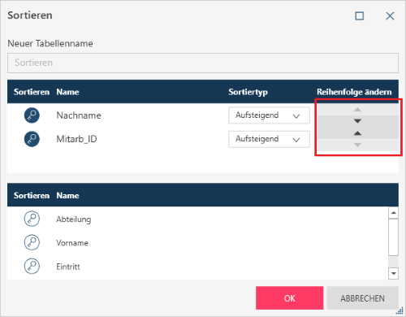
Task: Click the field list scrollbar thumb
Action: coord(393,237)
